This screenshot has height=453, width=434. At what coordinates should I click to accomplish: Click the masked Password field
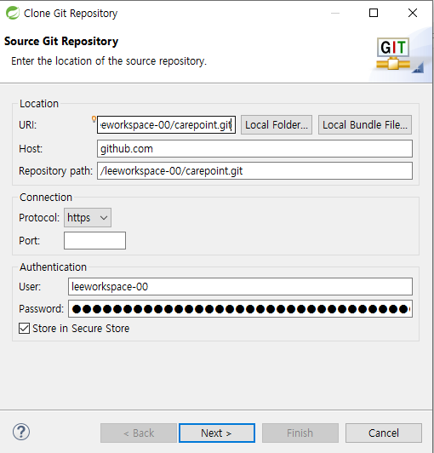pos(240,309)
